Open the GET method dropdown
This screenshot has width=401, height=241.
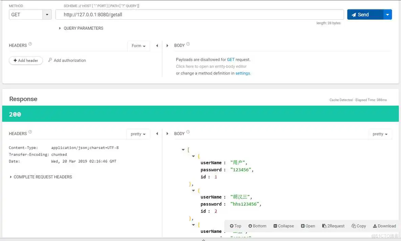[x=47, y=14]
